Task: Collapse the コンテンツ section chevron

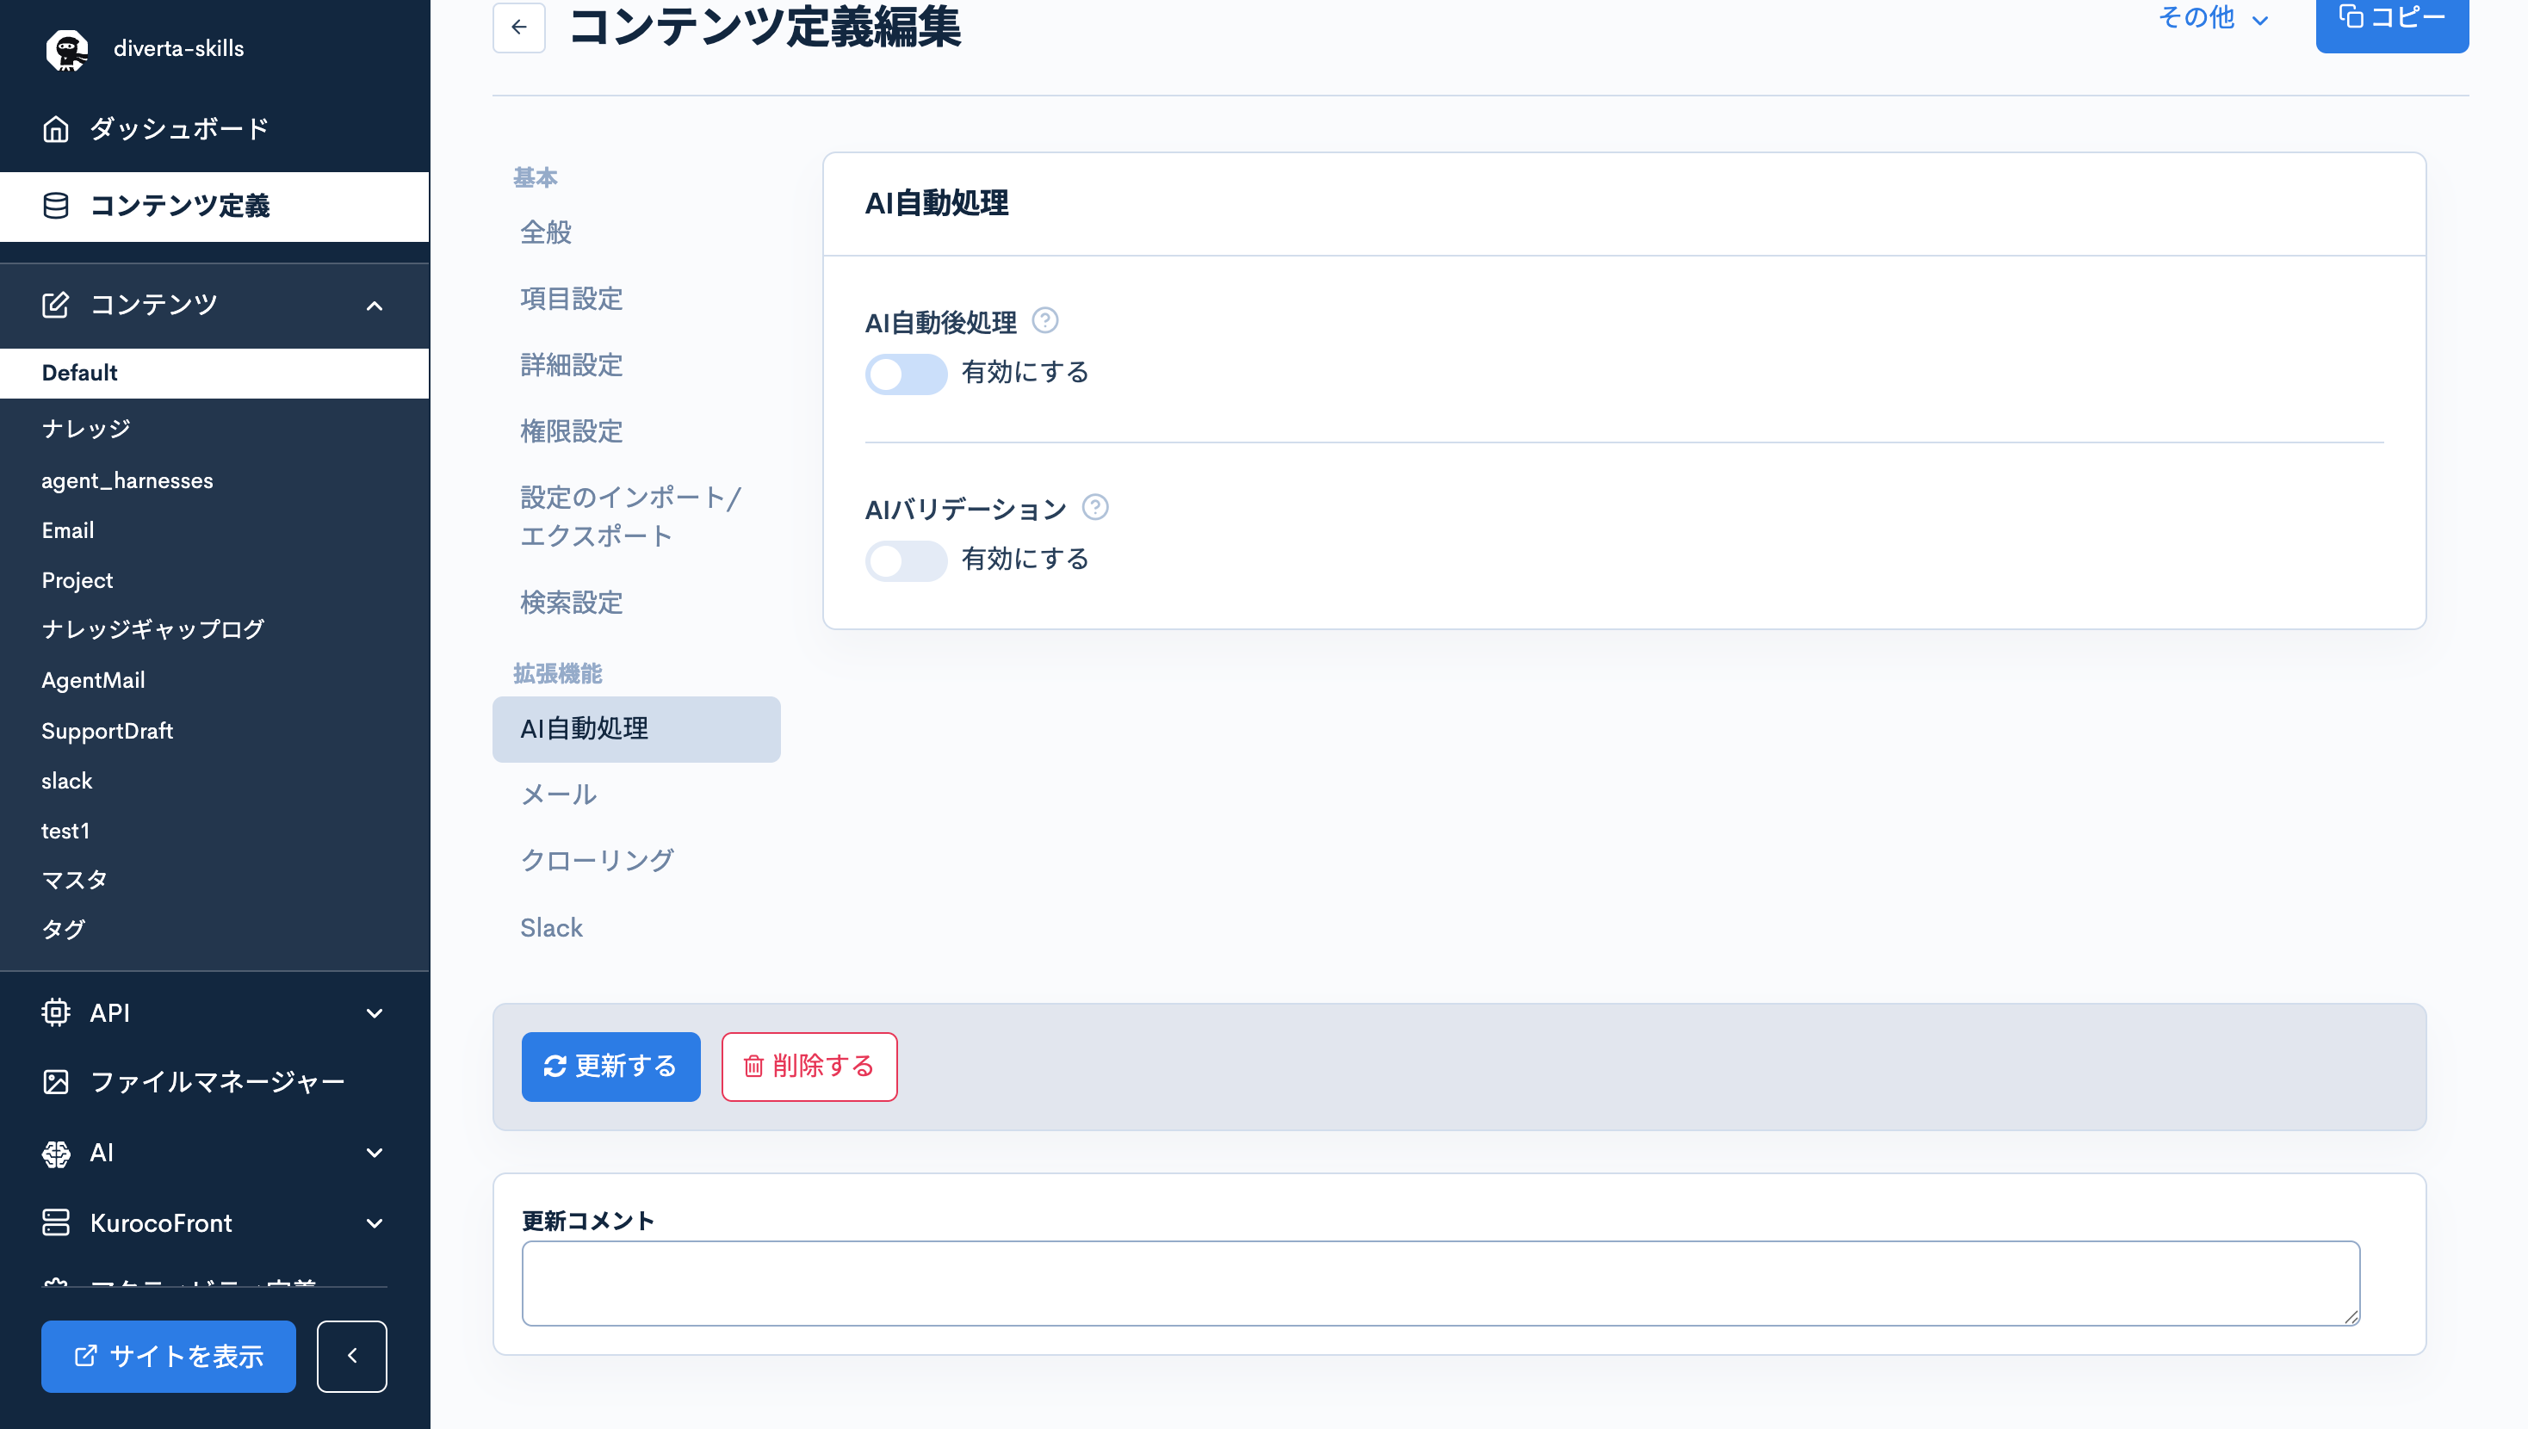Action: 374,306
